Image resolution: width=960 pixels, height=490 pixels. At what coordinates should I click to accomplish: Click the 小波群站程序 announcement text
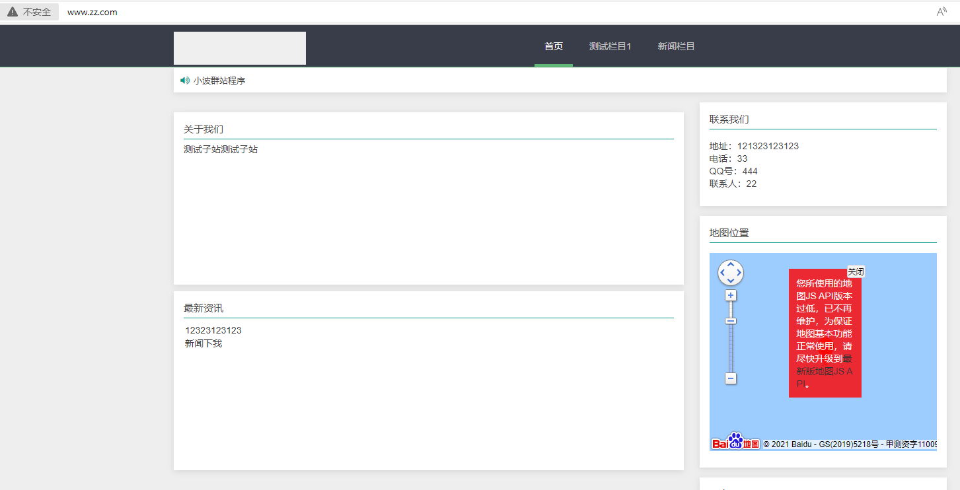[x=219, y=81]
